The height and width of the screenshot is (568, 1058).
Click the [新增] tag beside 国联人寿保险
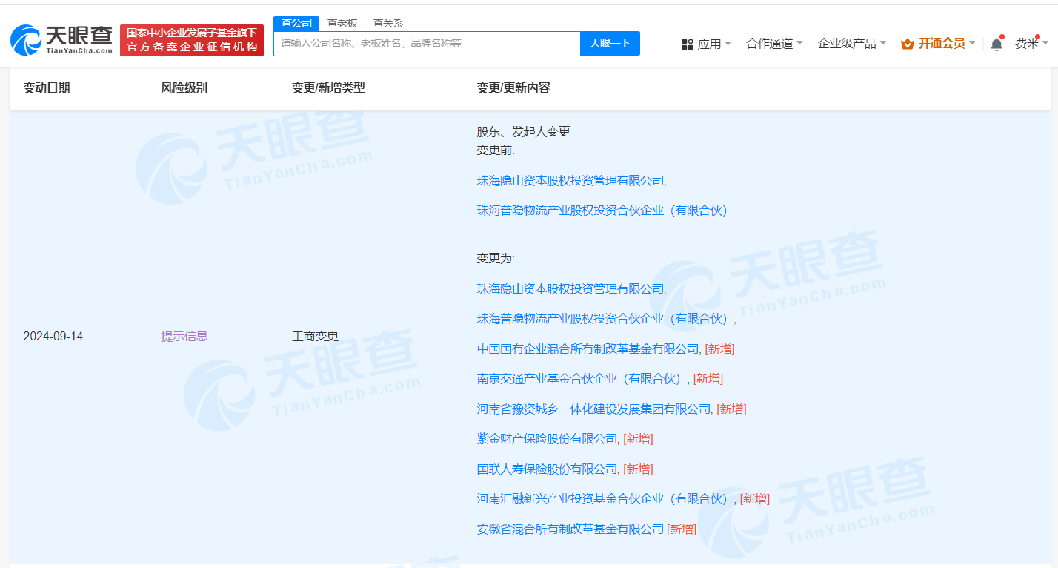coord(638,469)
